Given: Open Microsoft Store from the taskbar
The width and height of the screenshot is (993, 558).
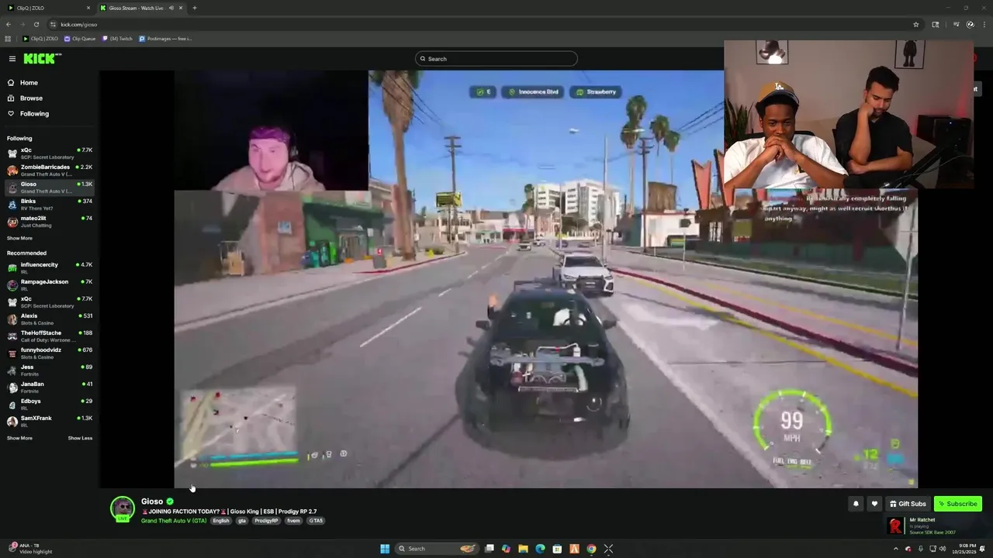Looking at the screenshot, I should point(557,549).
